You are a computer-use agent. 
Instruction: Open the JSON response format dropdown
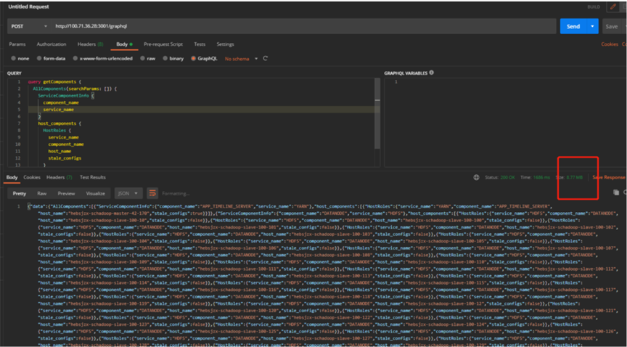(128, 193)
